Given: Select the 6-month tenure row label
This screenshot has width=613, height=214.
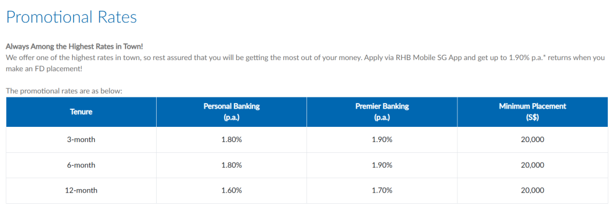Looking at the screenshot, I should tap(81, 165).
